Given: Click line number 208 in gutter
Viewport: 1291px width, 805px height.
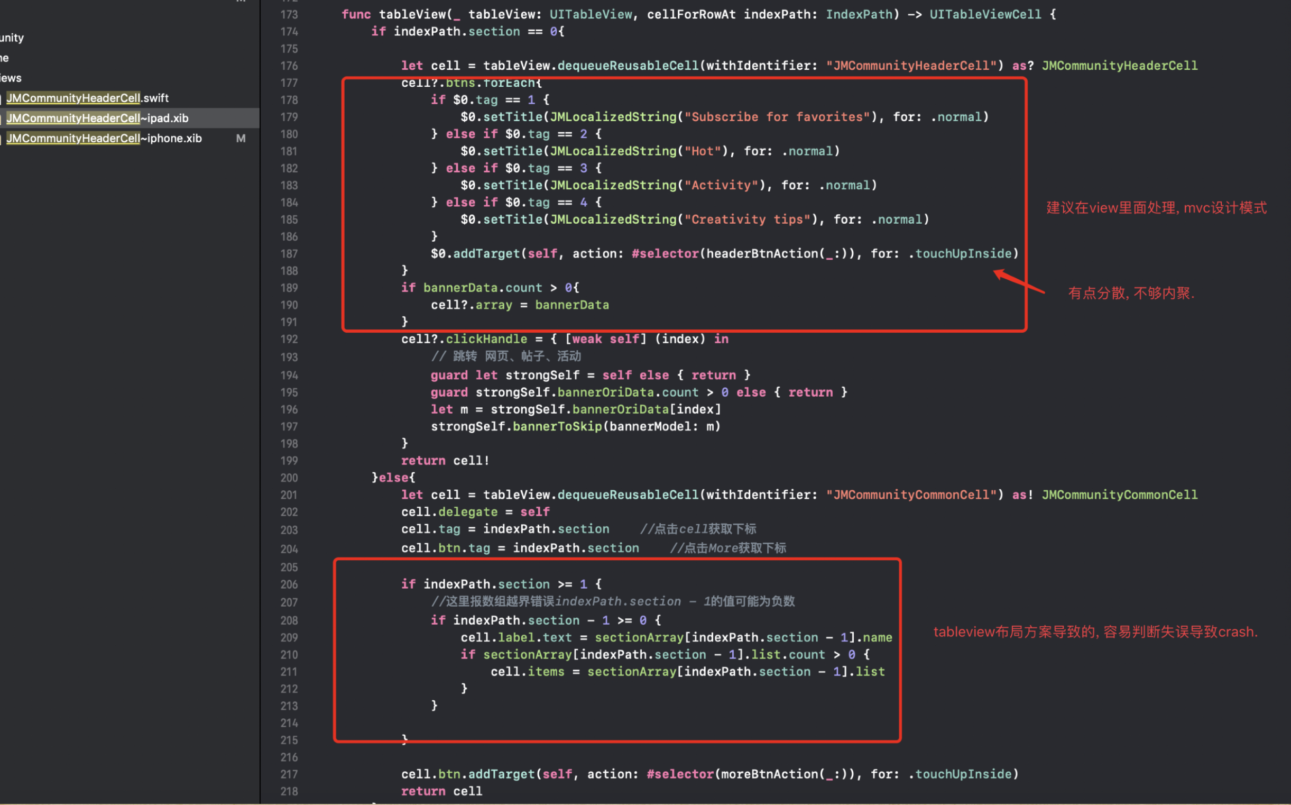Looking at the screenshot, I should click(x=289, y=620).
